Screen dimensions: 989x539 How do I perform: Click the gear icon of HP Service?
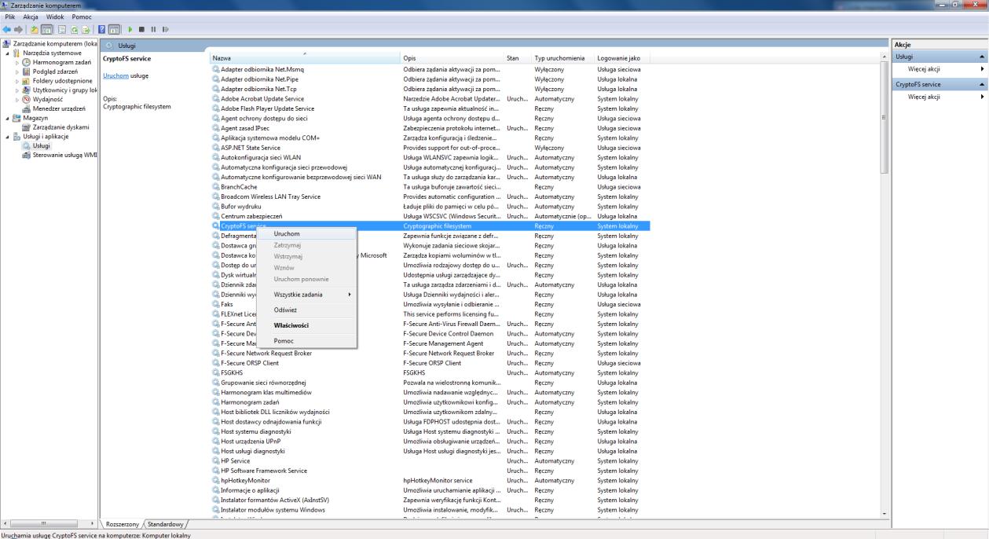[216, 460]
